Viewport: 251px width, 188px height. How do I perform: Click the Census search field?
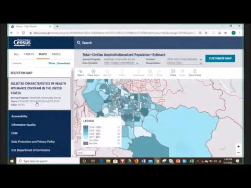click(158, 43)
